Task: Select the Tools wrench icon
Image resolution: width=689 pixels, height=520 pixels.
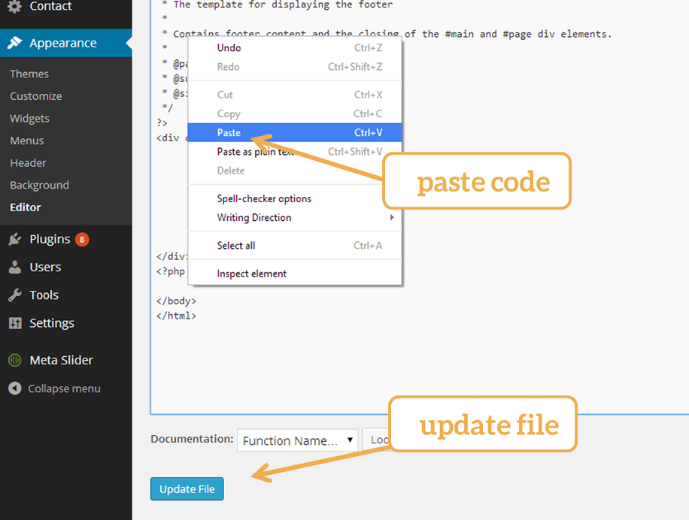Action: coord(16,295)
